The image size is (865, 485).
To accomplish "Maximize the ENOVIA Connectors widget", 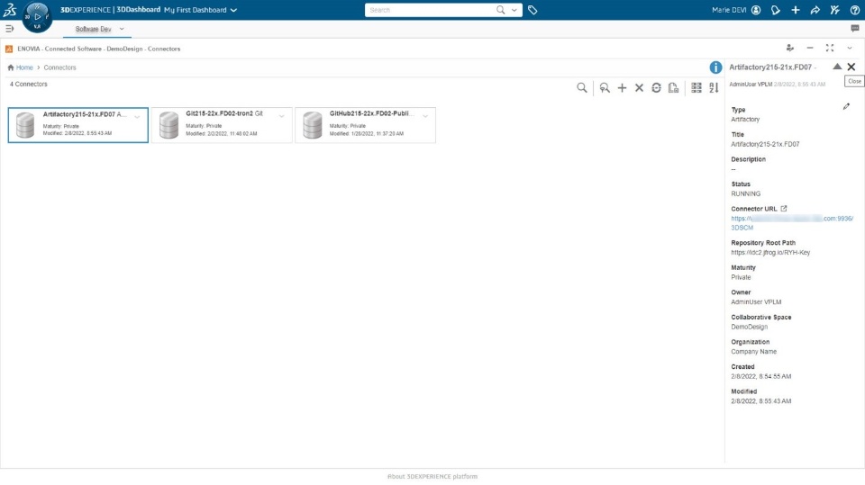I will point(830,48).
